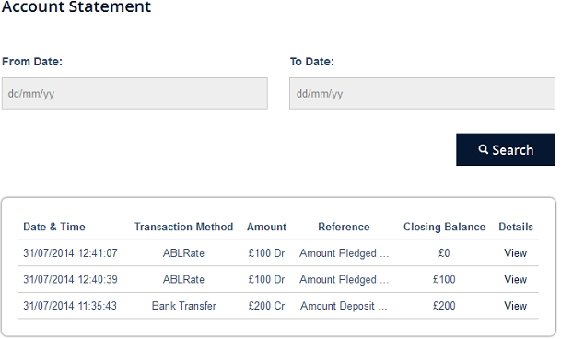Click the Date & Time column header
Image resolution: width=561 pixels, height=339 pixels.
[54, 227]
